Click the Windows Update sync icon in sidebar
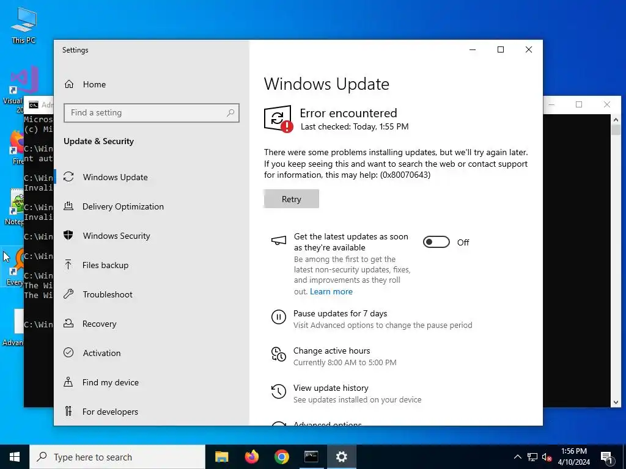626x469 pixels. (68, 176)
